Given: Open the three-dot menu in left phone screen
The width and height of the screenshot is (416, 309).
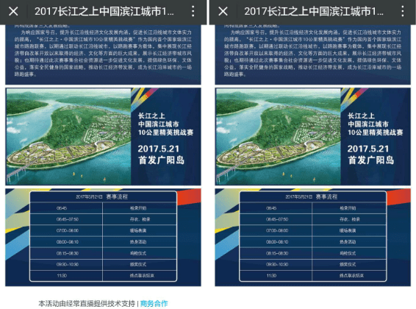Looking at the screenshot, I should 193,12.
